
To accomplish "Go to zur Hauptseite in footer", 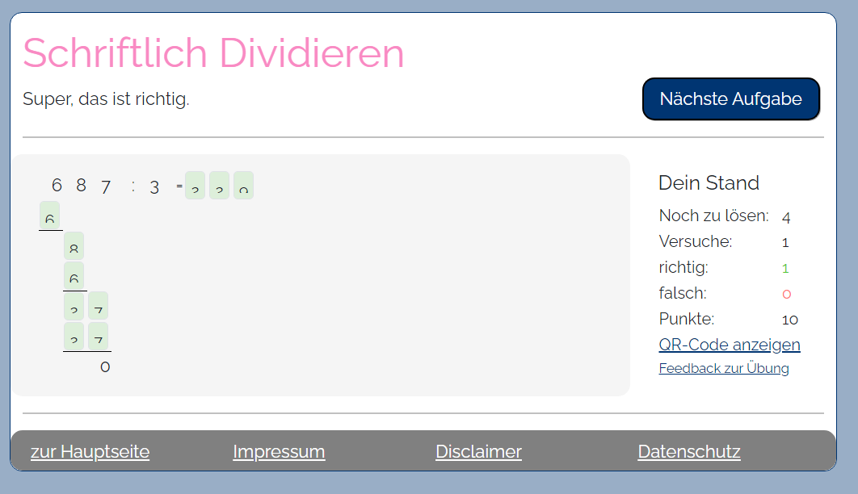I will (x=90, y=451).
